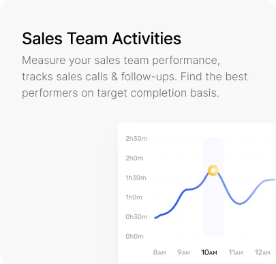Click the 0h30m y-axis label
Screen dimensions: 276x264
point(136,217)
